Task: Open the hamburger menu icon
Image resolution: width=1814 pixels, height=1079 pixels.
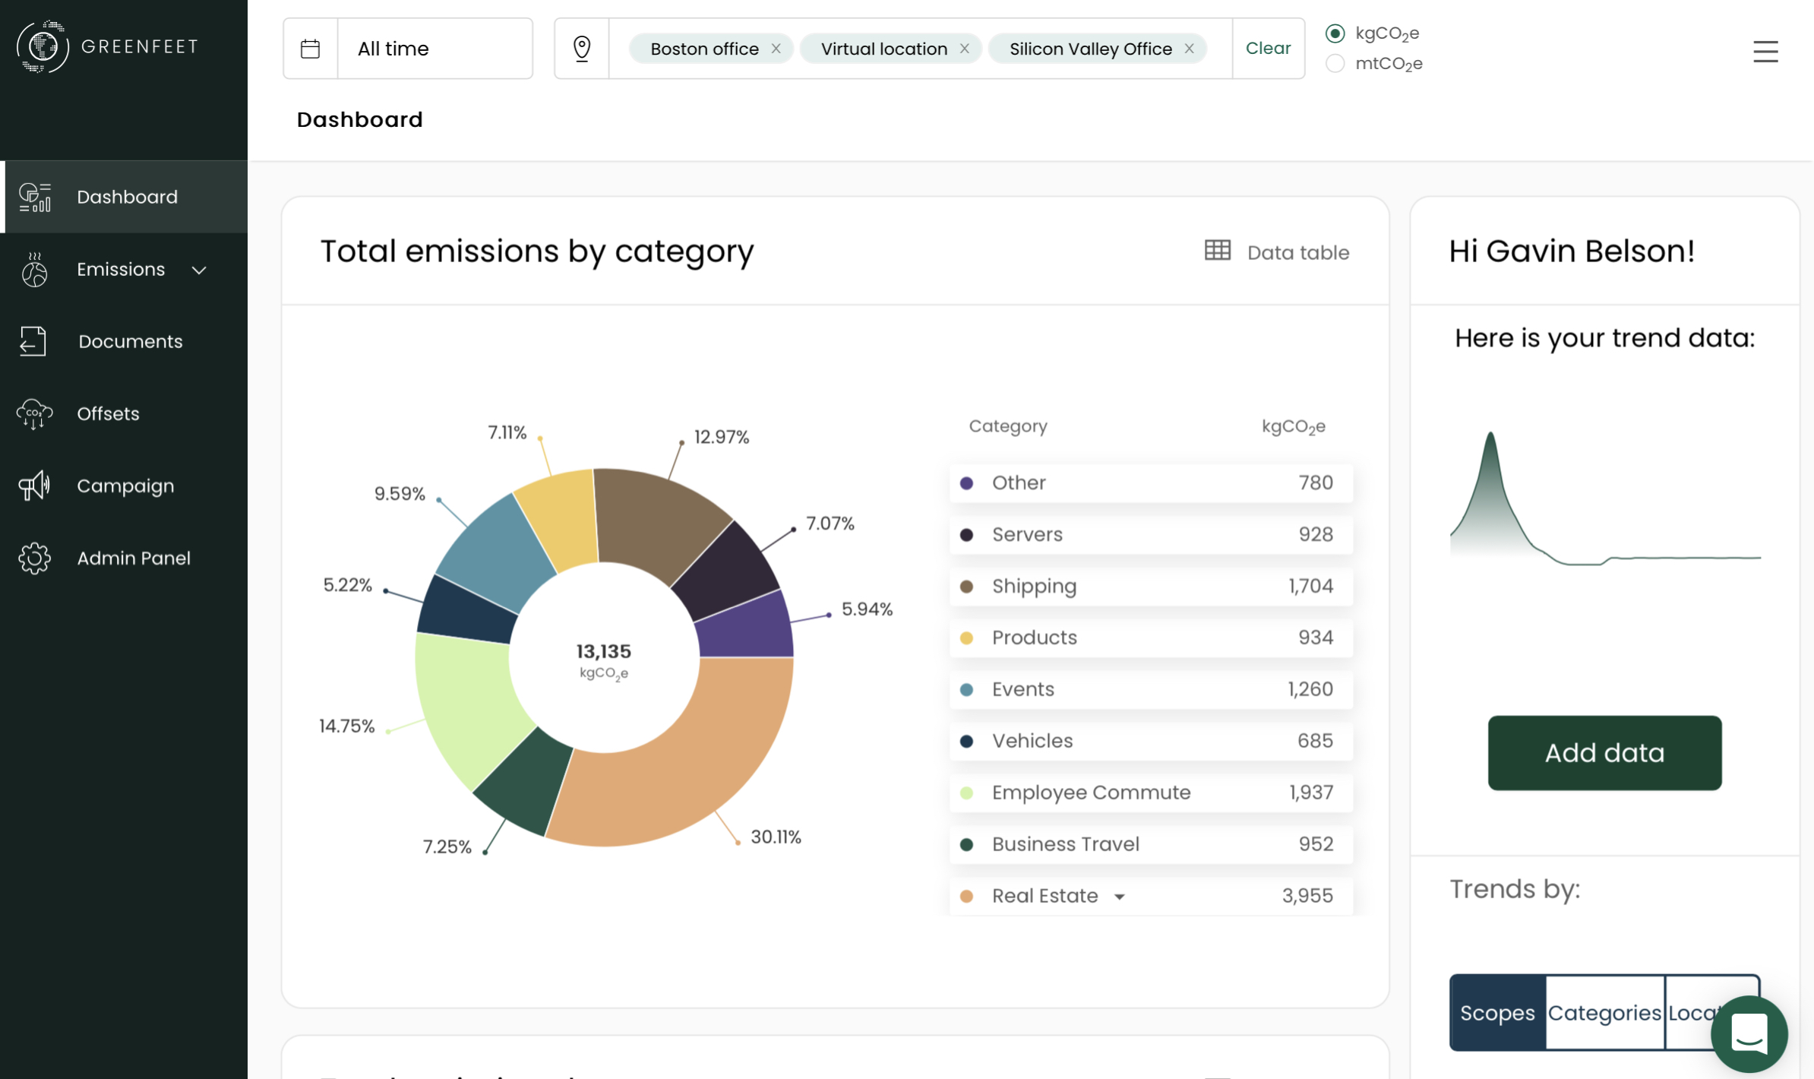Action: 1765,52
